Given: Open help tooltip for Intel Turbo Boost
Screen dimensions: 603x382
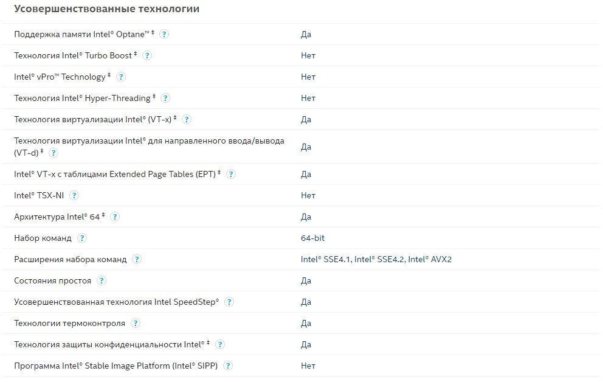Looking at the screenshot, I should [146, 55].
